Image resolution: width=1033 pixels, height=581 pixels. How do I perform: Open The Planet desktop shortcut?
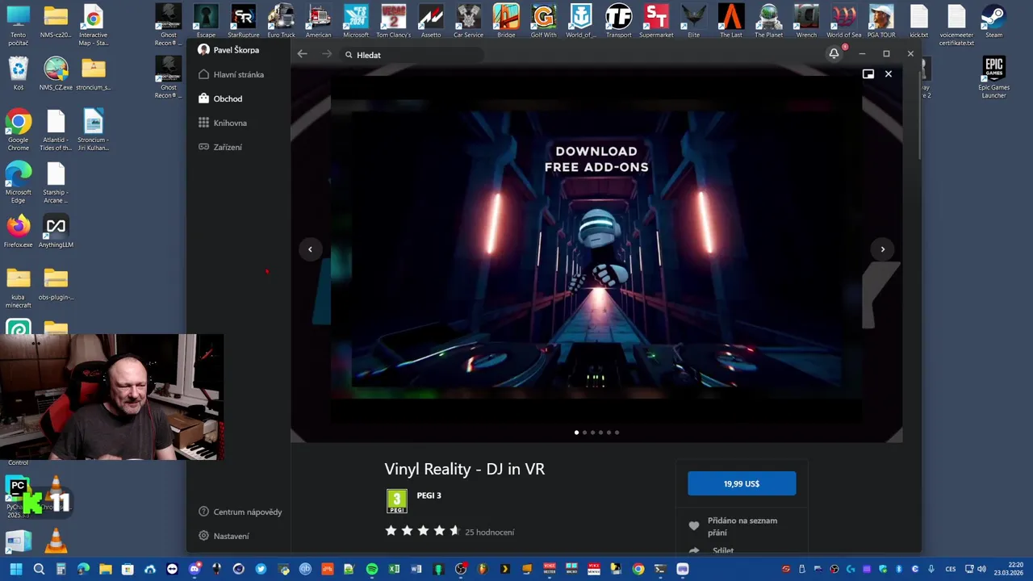coord(768,22)
